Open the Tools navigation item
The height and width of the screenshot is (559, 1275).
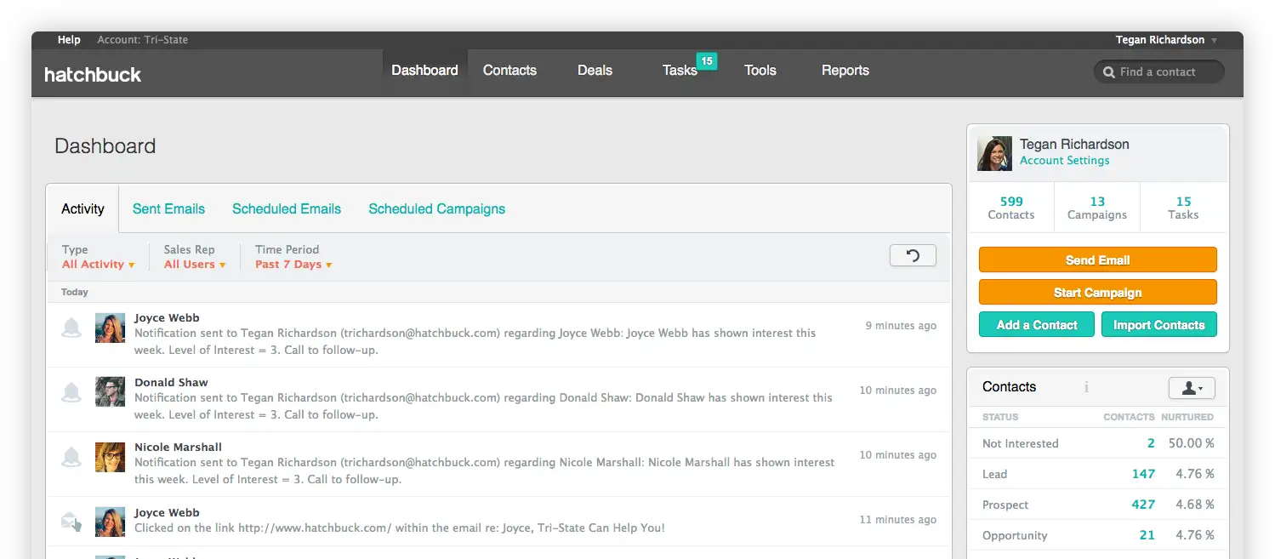(x=760, y=71)
